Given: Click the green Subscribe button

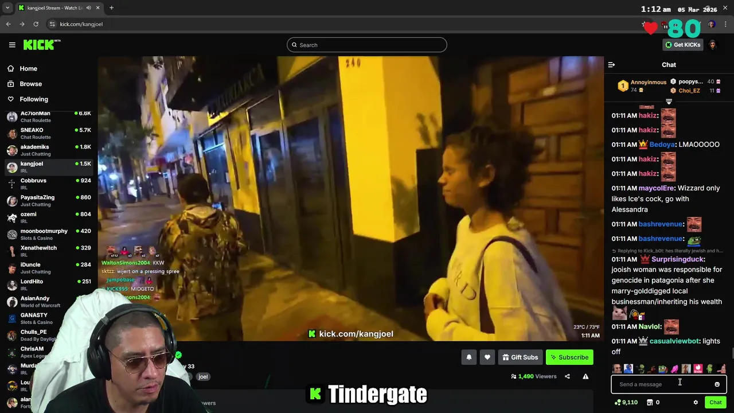Looking at the screenshot, I should pos(569,357).
